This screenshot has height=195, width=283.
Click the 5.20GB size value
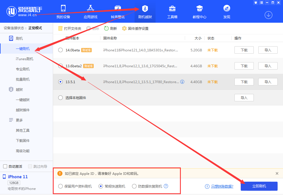(x=196, y=50)
